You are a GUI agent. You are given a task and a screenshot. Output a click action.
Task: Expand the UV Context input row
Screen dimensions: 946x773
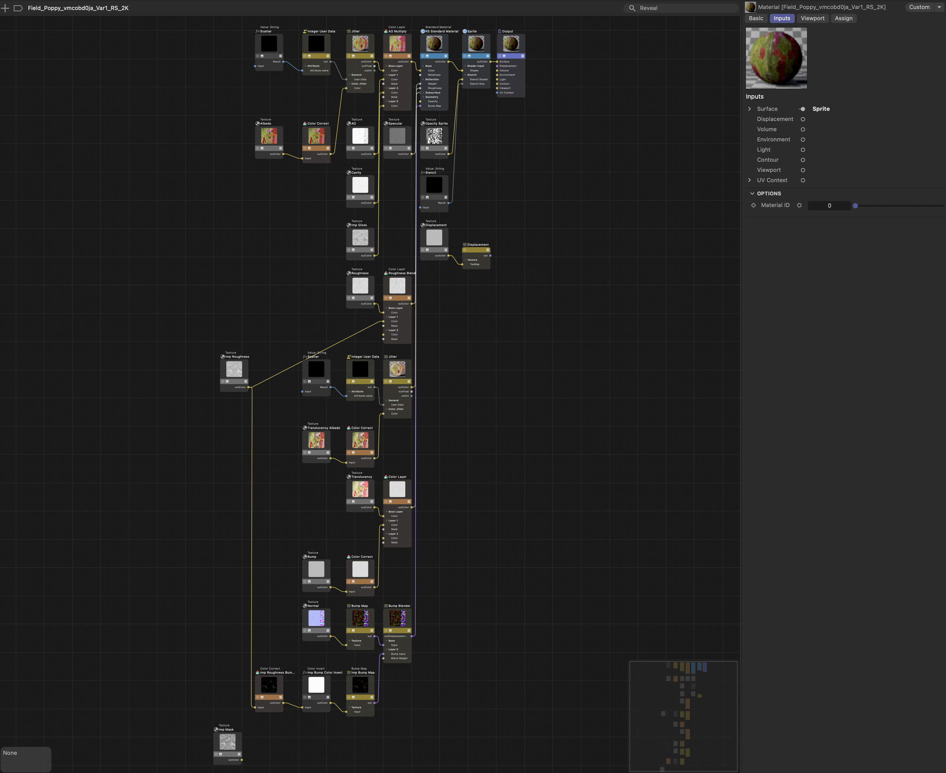tap(749, 180)
